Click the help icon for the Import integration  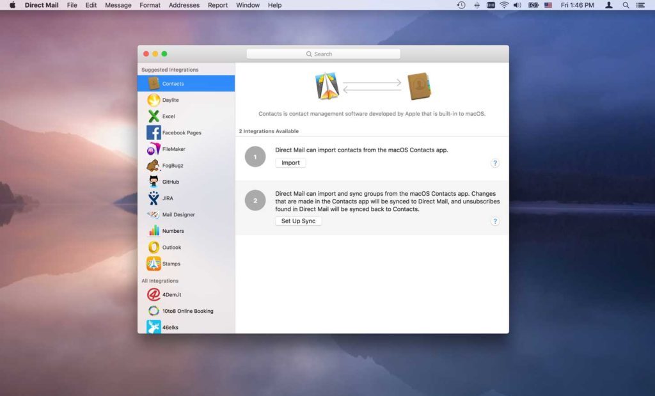click(495, 163)
